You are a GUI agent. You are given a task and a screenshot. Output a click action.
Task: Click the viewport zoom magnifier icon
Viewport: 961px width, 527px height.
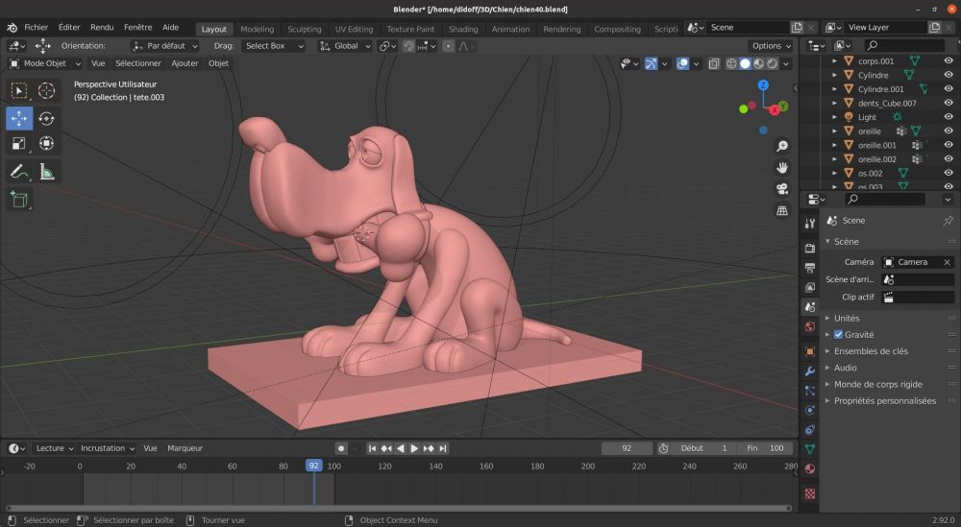click(x=782, y=146)
